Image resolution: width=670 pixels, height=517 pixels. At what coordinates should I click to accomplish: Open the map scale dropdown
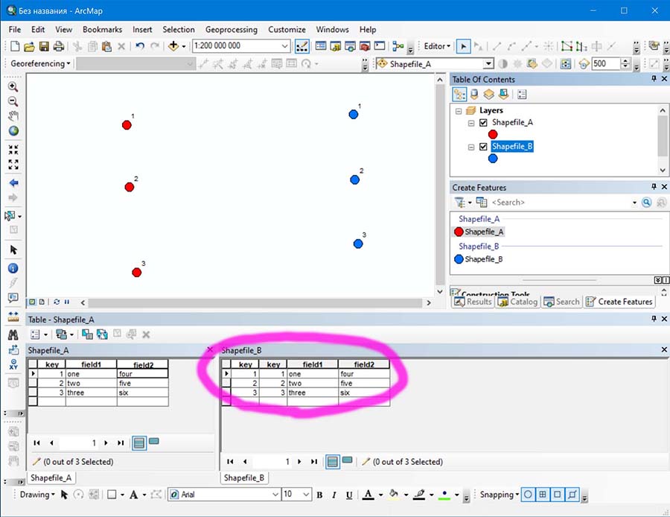[x=285, y=46]
